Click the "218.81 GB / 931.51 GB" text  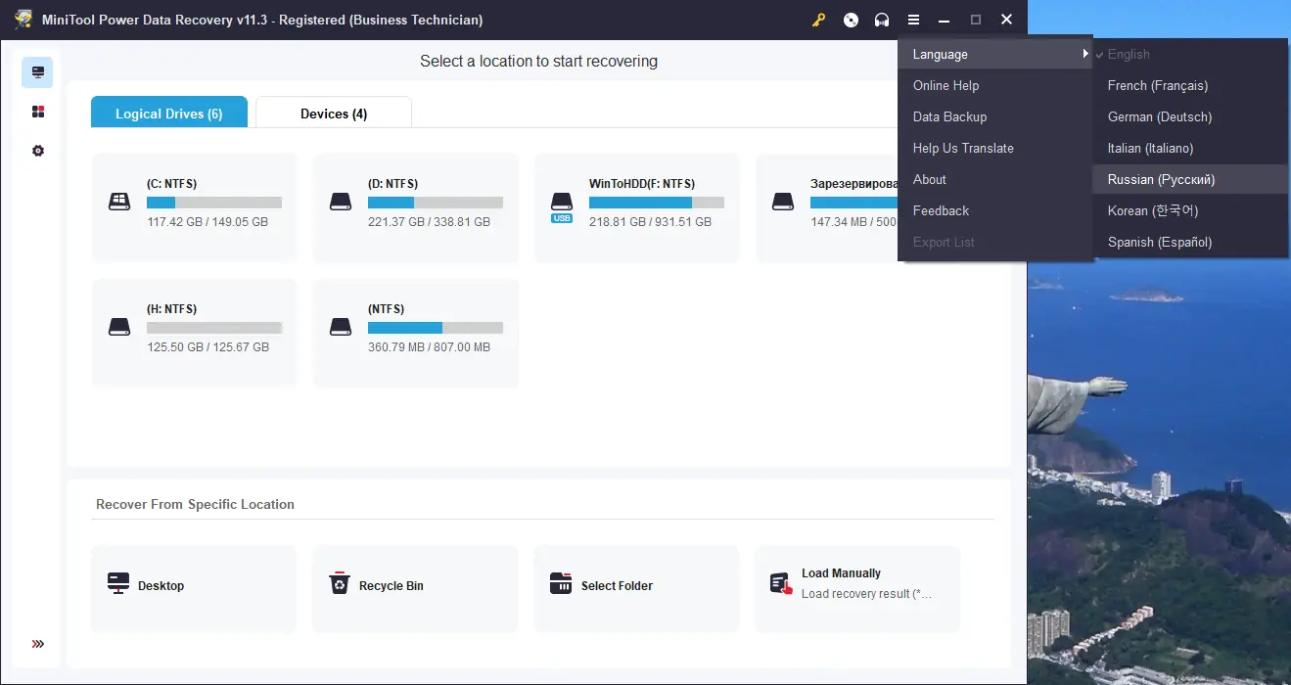651,222
